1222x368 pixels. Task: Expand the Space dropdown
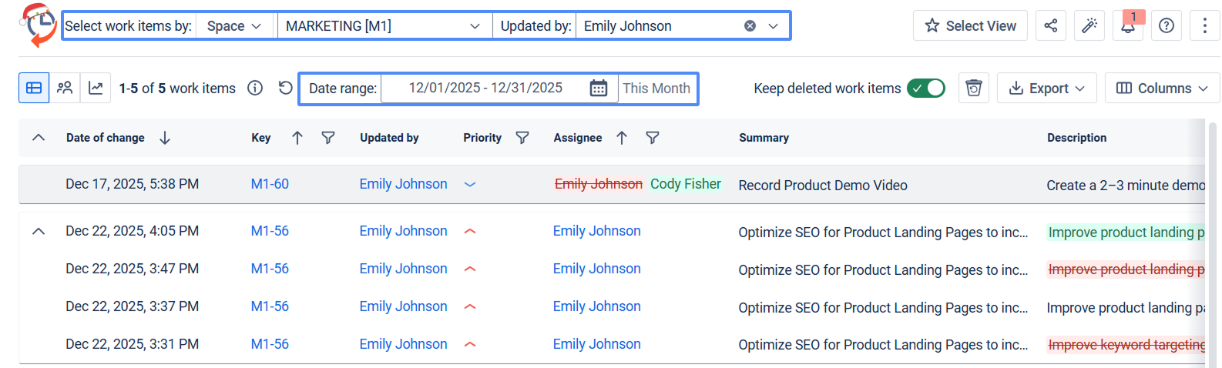(234, 26)
